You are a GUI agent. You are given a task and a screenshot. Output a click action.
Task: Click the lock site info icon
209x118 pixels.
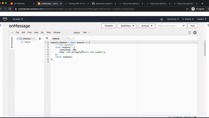(x=16, y=9)
